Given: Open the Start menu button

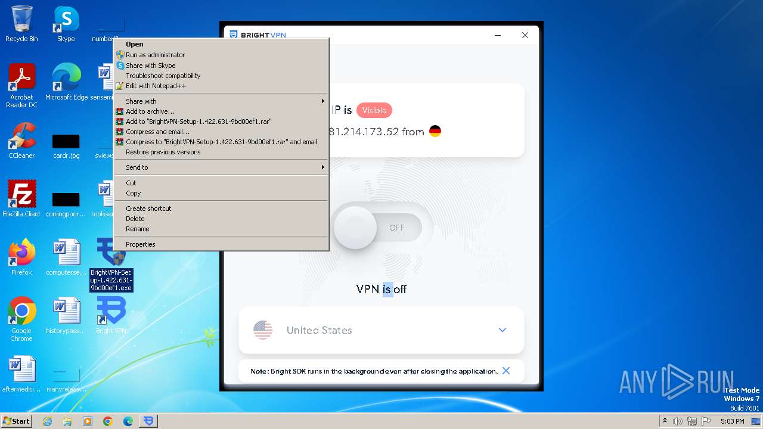Looking at the screenshot, I should click(x=17, y=421).
